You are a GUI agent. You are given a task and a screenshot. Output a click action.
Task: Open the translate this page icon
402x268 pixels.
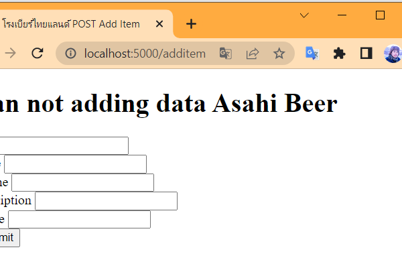coord(225,54)
